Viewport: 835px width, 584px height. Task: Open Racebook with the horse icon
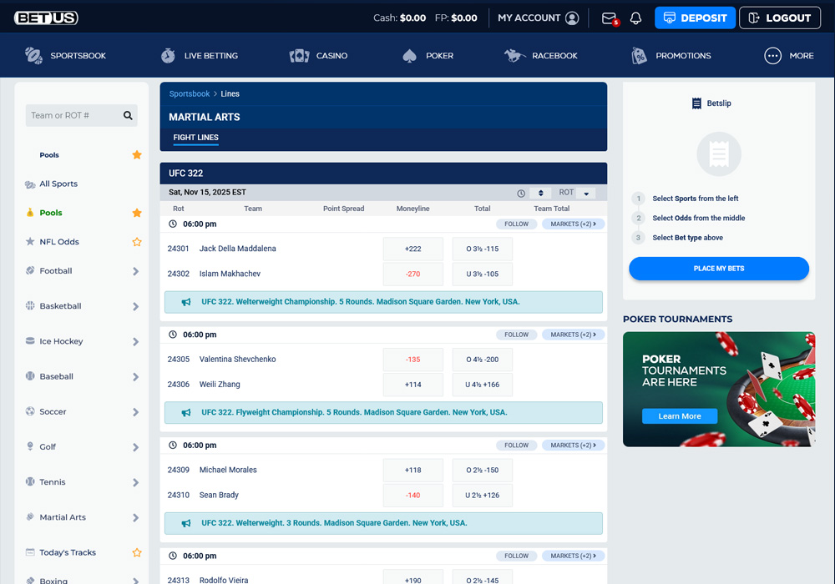click(513, 55)
